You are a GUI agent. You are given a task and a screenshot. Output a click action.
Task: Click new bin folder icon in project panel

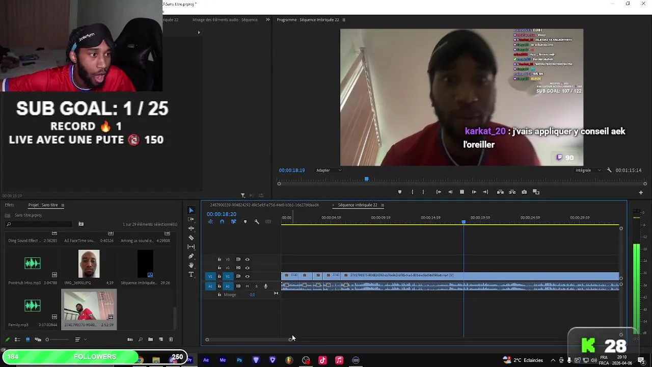coord(150,339)
